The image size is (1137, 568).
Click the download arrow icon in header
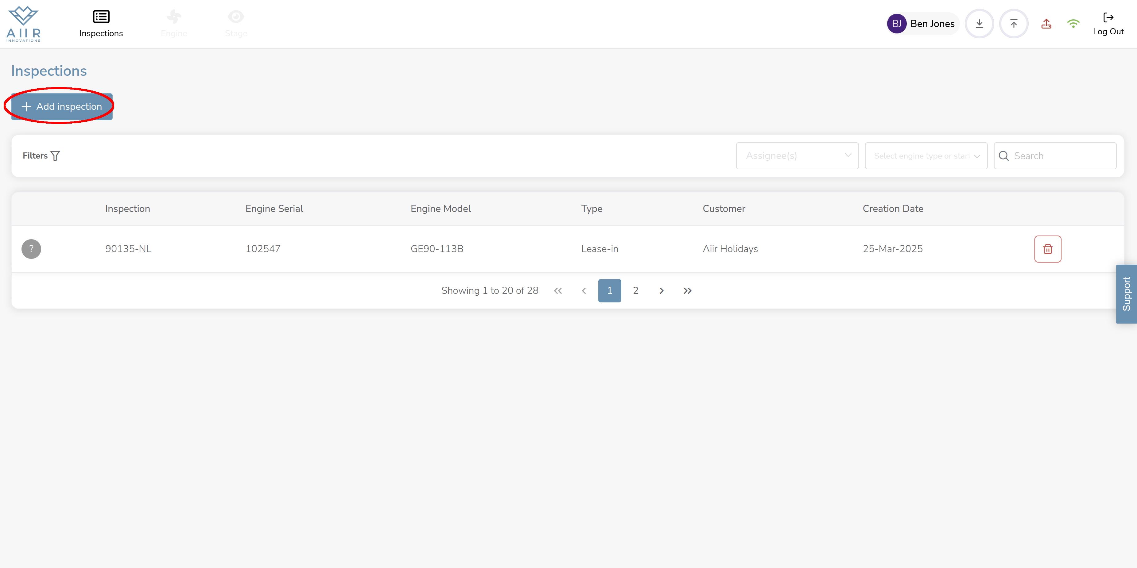[x=979, y=24]
